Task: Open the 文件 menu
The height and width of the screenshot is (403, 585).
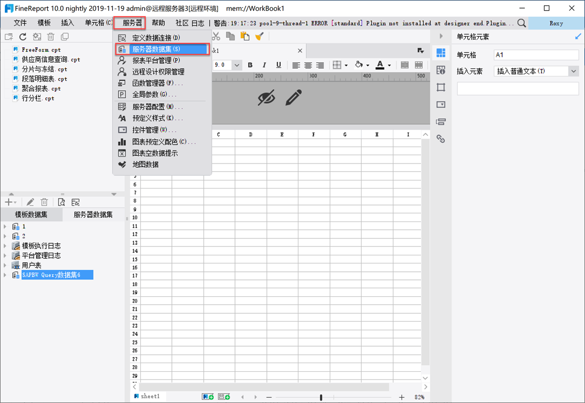Action: point(20,23)
